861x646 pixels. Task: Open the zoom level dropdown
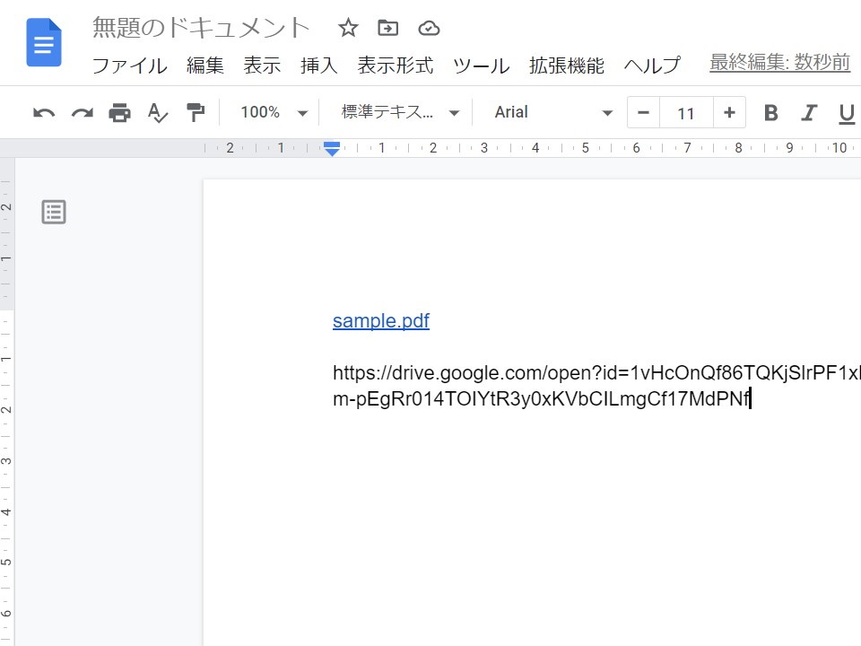click(x=272, y=112)
